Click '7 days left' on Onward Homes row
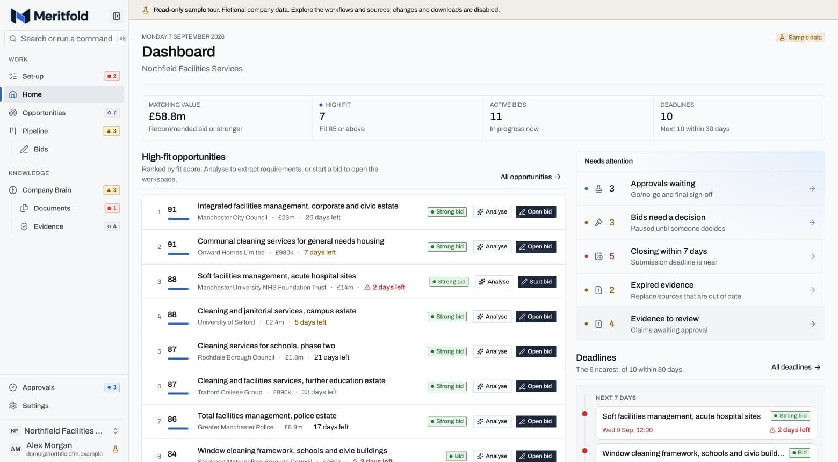 pyautogui.click(x=320, y=253)
